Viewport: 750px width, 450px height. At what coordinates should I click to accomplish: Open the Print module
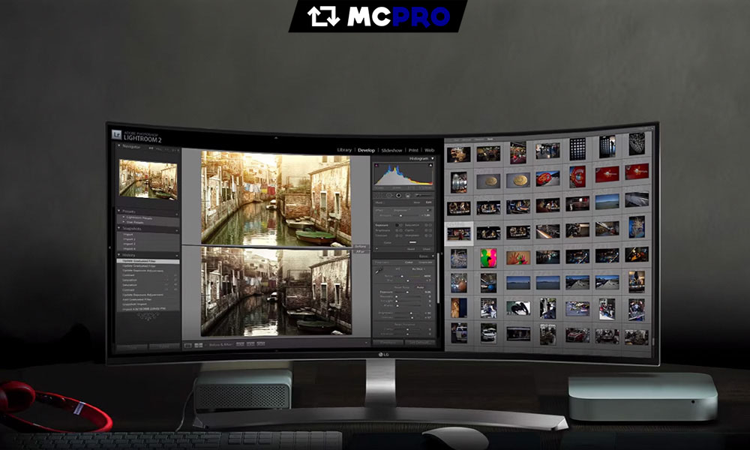click(413, 150)
